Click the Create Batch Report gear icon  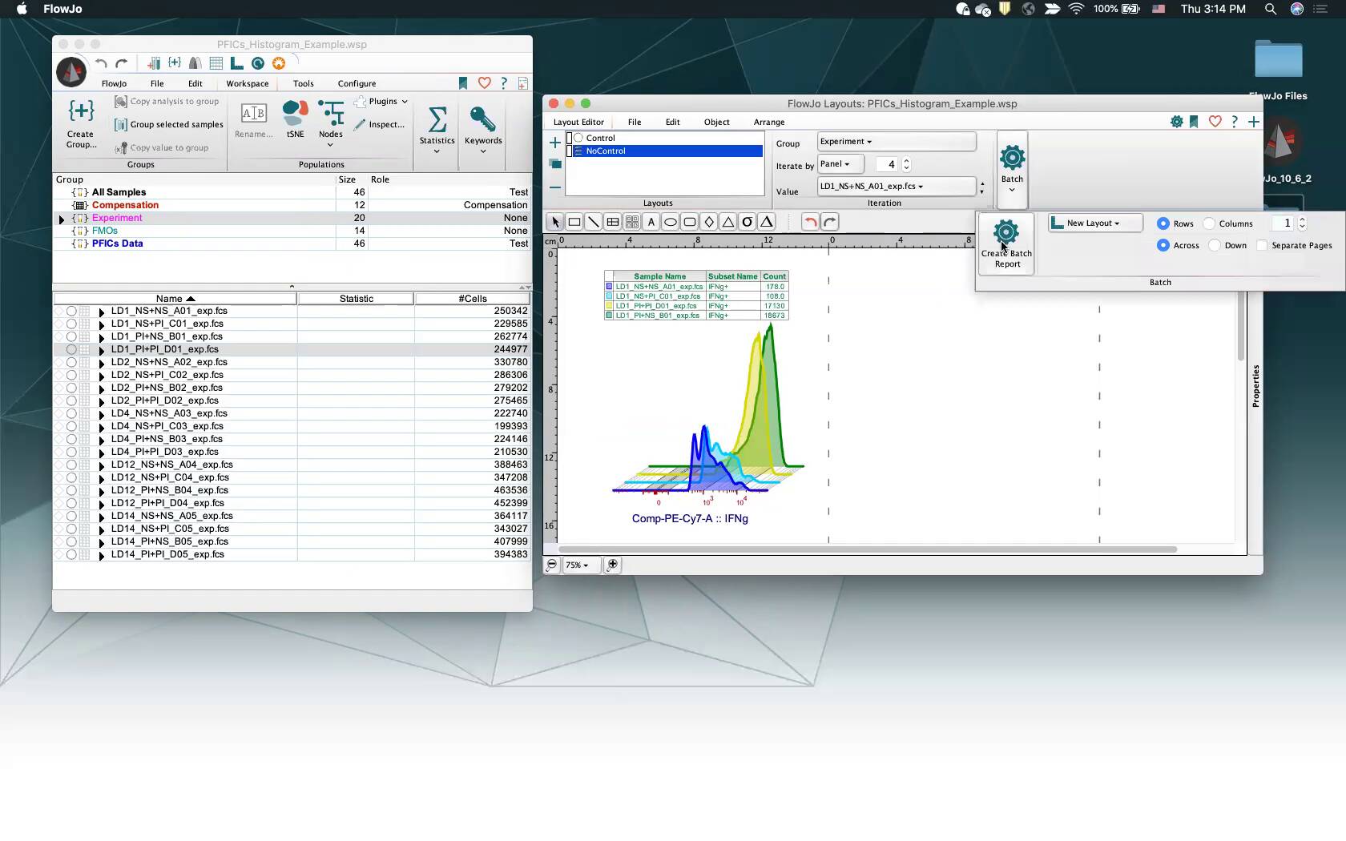[x=1006, y=233]
